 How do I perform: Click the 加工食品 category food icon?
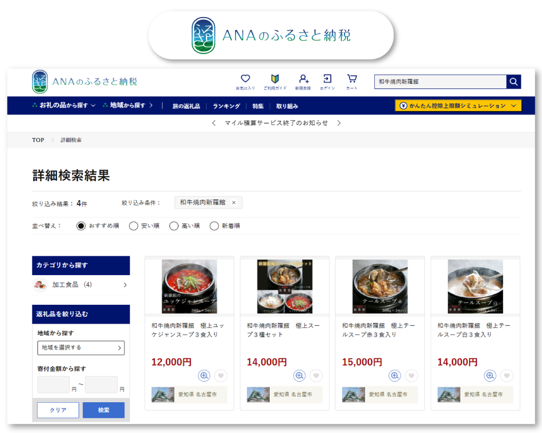coord(40,285)
